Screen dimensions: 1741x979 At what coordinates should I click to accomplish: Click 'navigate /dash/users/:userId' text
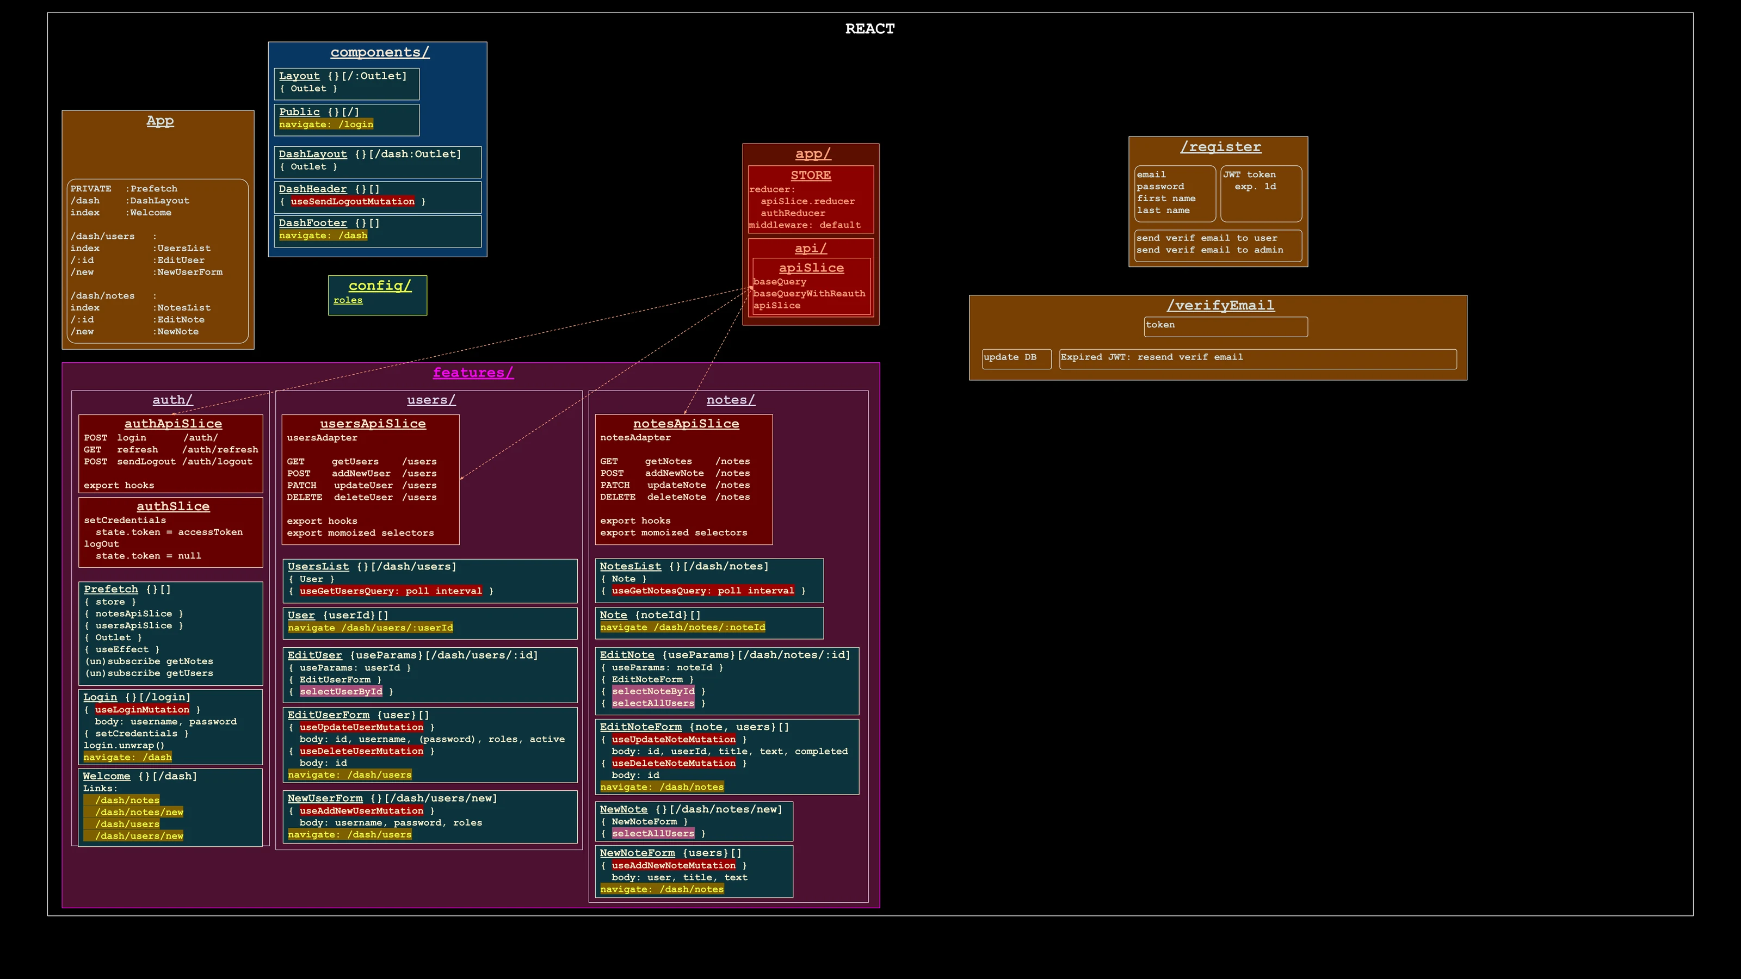click(371, 628)
